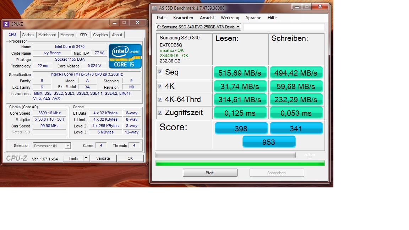Click the Validate button in CPU-Z
409x230 pixels.
[x=103, y=158]
